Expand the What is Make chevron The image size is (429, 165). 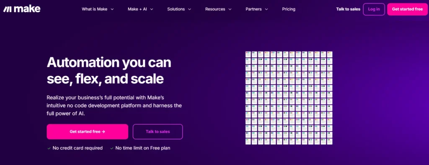click(x=112, y=9)
